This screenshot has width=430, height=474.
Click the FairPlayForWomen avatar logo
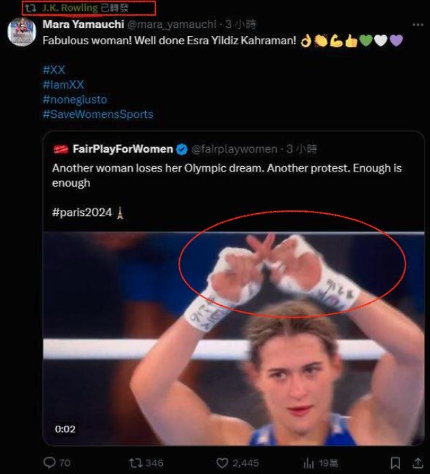(61, 148)
